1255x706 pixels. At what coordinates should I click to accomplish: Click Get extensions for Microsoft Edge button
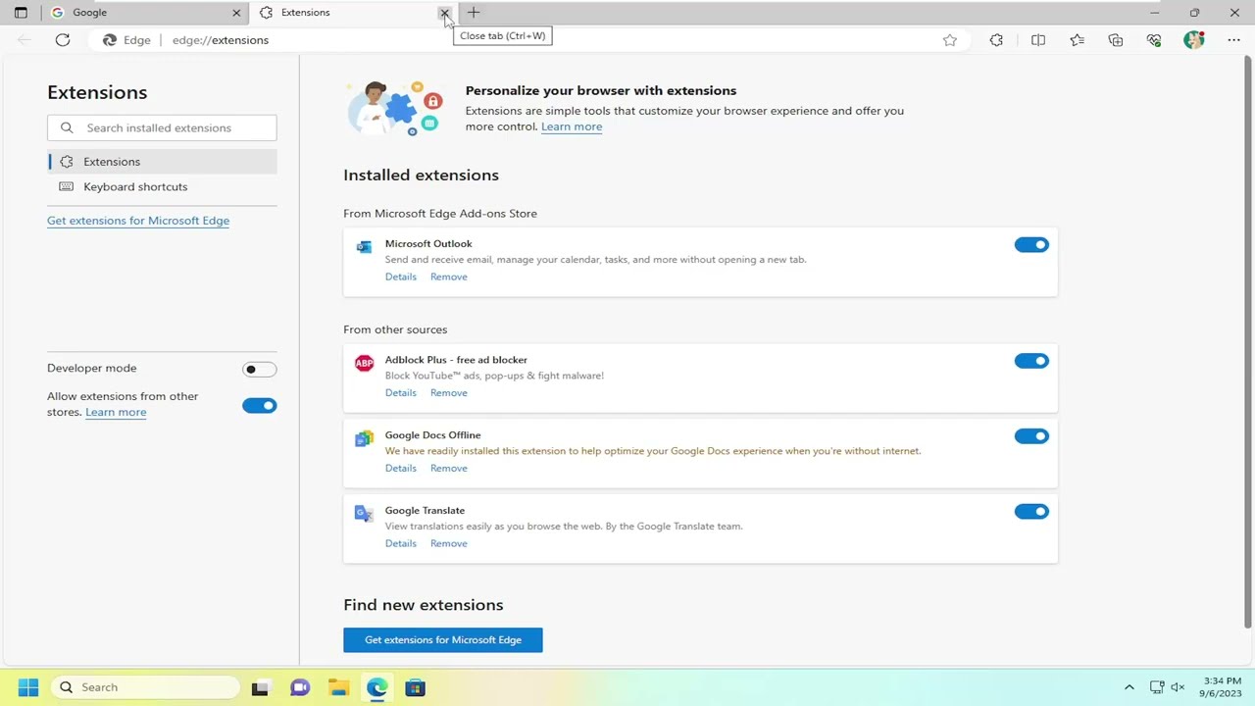(443, 640)
